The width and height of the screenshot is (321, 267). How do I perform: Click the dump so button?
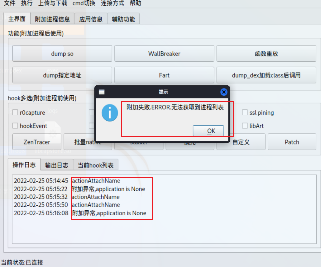[x=62, y=54]
